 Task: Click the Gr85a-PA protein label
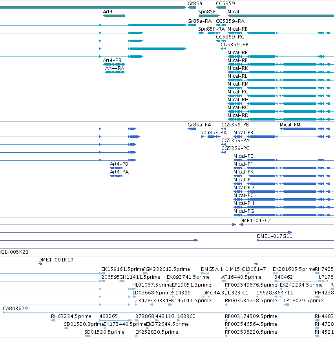[x=199, y=125]
